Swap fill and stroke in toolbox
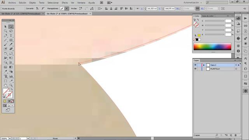This screenshot has height=140, width=249. [x=12, y=89]
